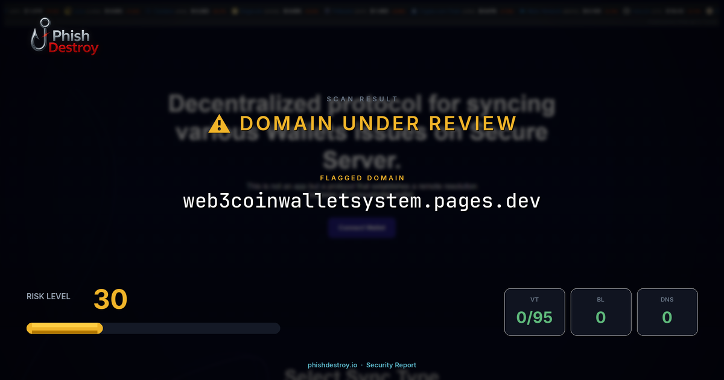Click the Connect Wallet button
724x380 pixels.
coord(362,228)
